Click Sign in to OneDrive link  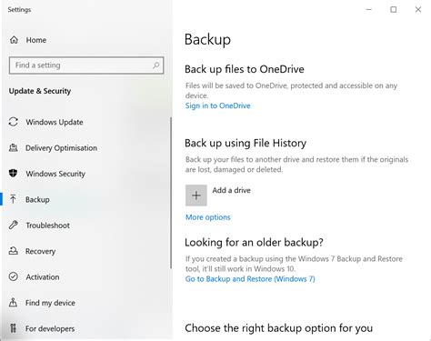click(x=218, y=105)
